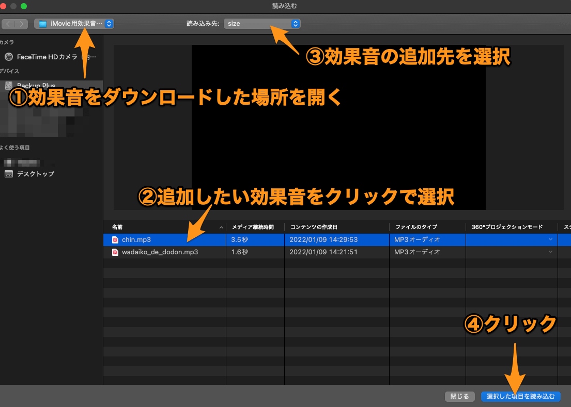Click the MP3 file icon beside chin.mp3
Image resolution: width=571 pixels, height=407 pixels.
click(x=115, y=240)
